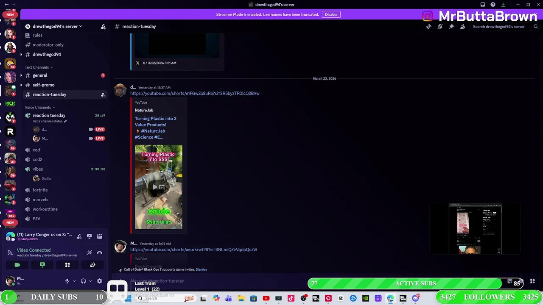Click the green download update icon
Image resolution: width=543 pixels, height=305 pixels.
[x=503, y=5]
